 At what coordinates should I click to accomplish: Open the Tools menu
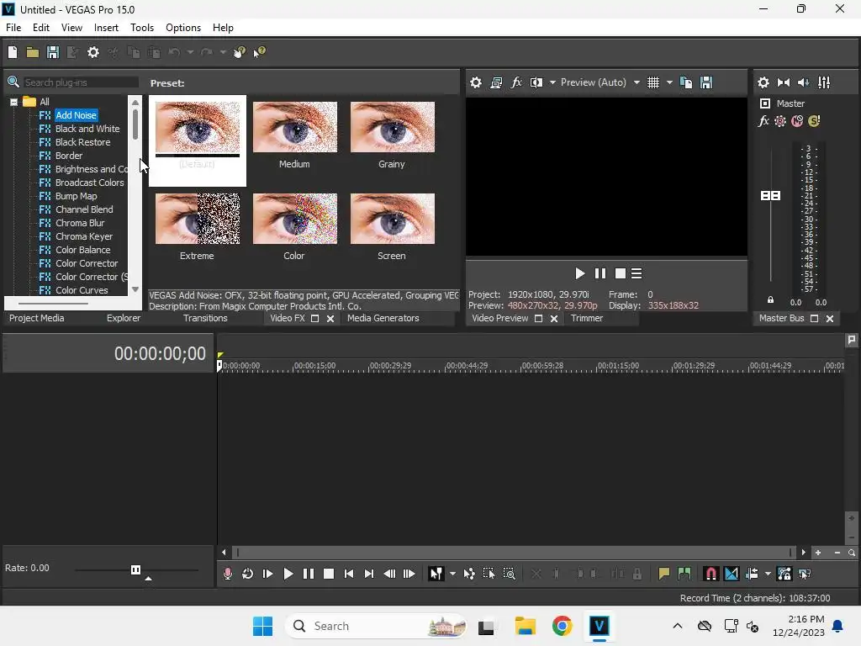point(141,28)
